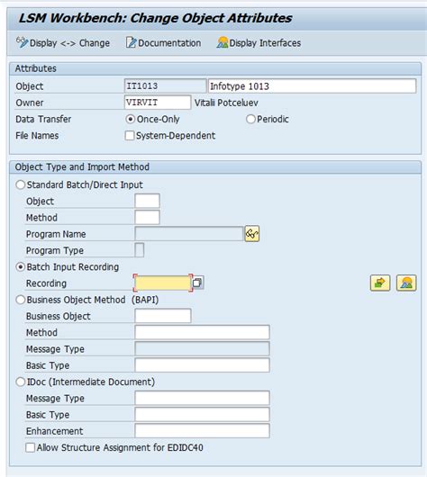The image size is (427, 477).
Task: Click the Attributes group header
Action: (215, 68)
